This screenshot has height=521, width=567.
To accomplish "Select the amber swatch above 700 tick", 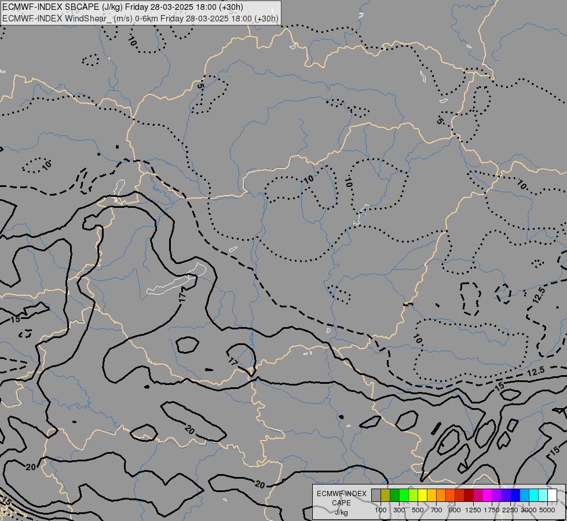I will (431, 495).
